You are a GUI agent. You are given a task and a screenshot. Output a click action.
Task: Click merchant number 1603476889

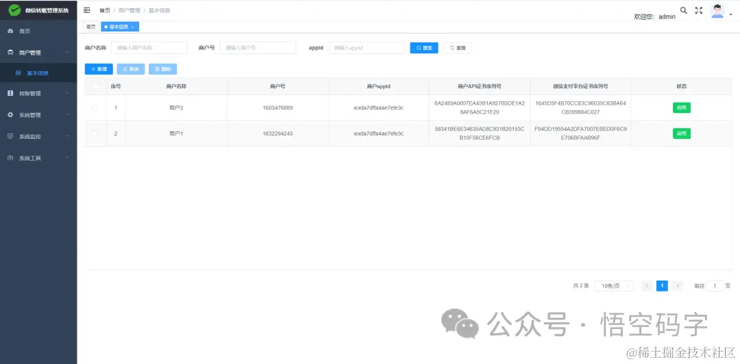coord(277,107)
